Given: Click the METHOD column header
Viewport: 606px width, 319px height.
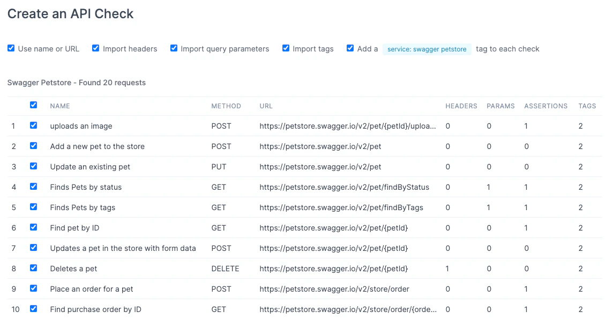Looking at the screenshot, I should click(x=226, y=106).
